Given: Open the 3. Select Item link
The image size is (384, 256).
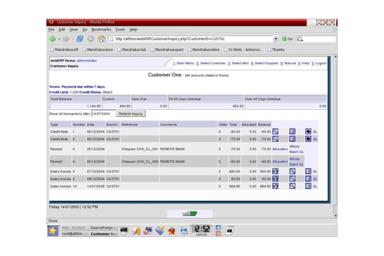Looking at the screenshot, I should click(x=238, y=63).
